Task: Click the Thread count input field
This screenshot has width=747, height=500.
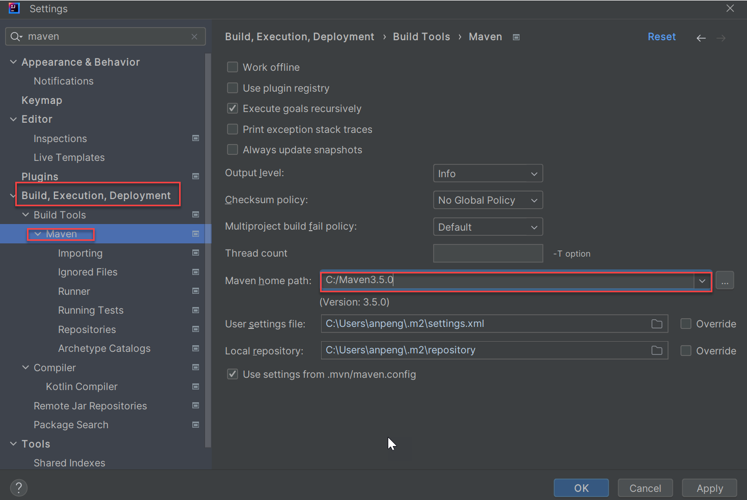Action: (x=488, y=253)
